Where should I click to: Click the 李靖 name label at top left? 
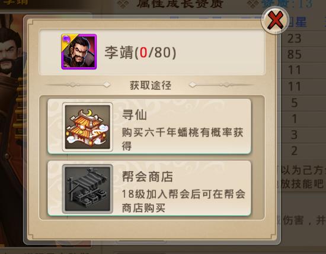[15, 2]
